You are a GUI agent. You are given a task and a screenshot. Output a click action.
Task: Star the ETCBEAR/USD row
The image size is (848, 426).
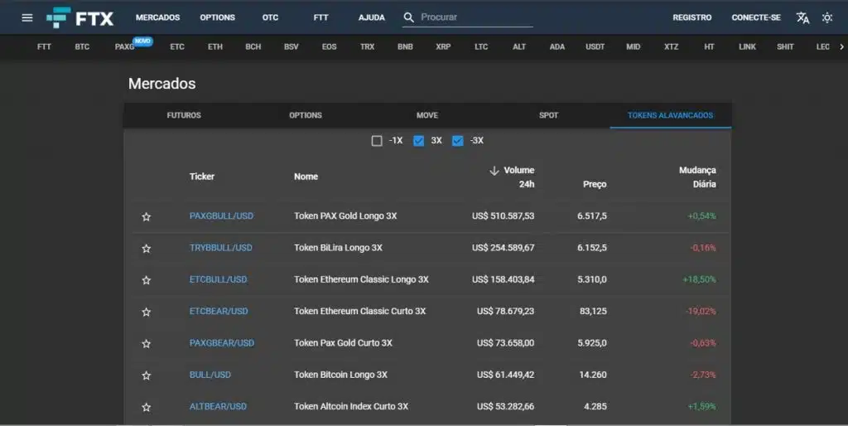tap(146, 312)
